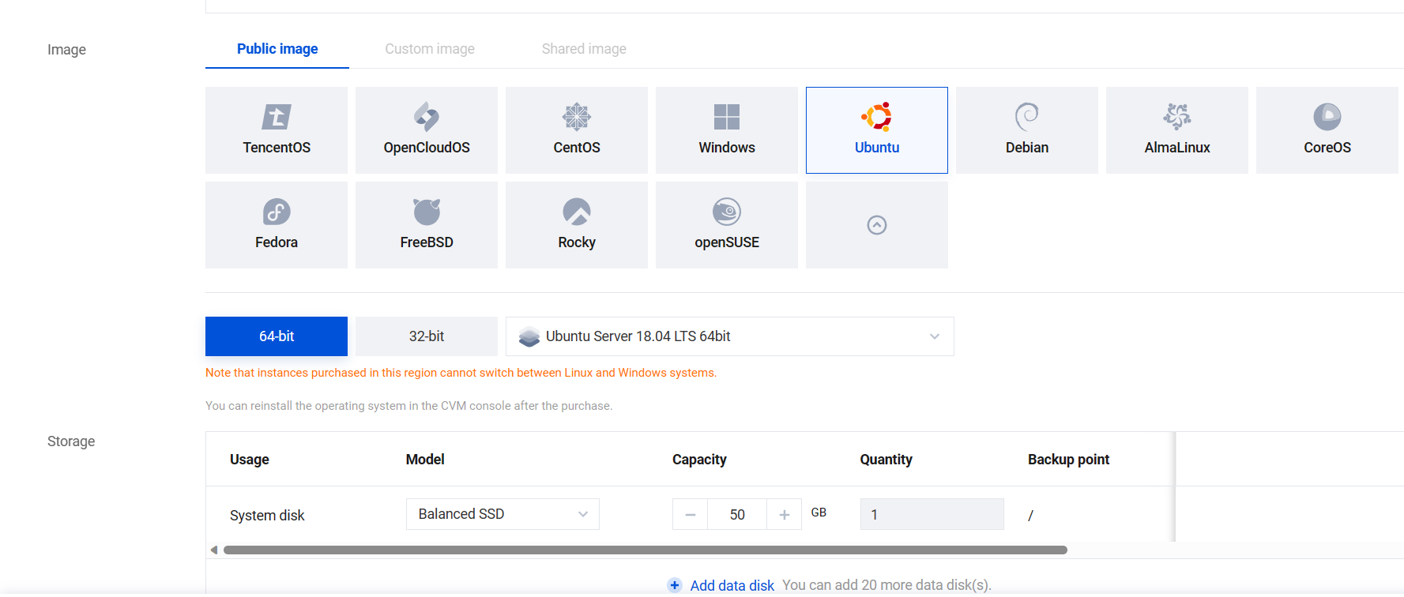Screen dimensions: 1404x597
Task: Open the Balanced SSD model dropdown
Action: point(503,514)
